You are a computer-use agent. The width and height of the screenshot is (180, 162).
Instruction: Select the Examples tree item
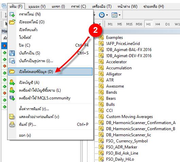pos(114,38)
